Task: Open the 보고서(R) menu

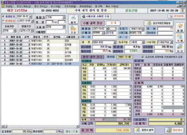Action: (x=56, y=6)
